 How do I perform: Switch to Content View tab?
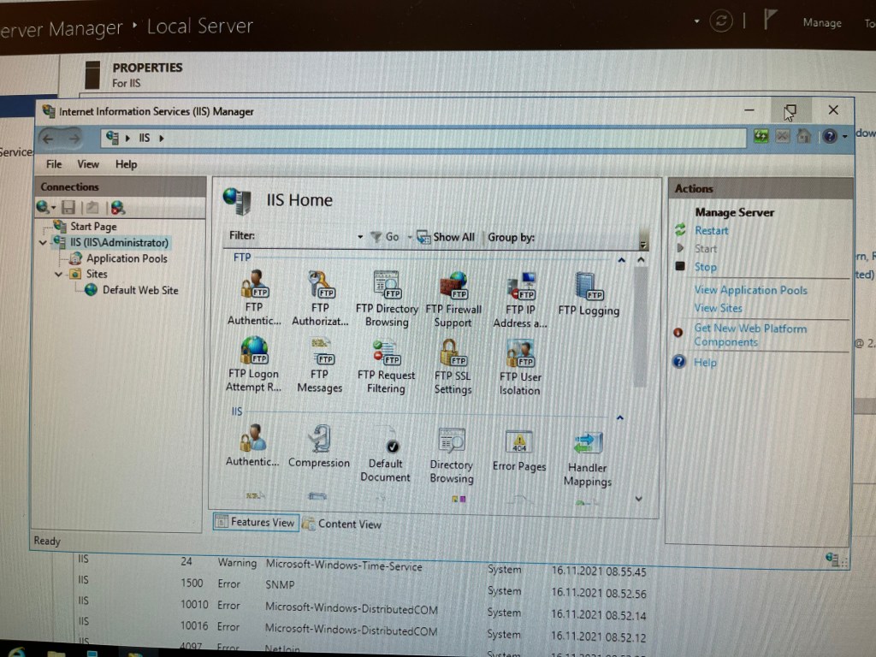click(341, 524)
